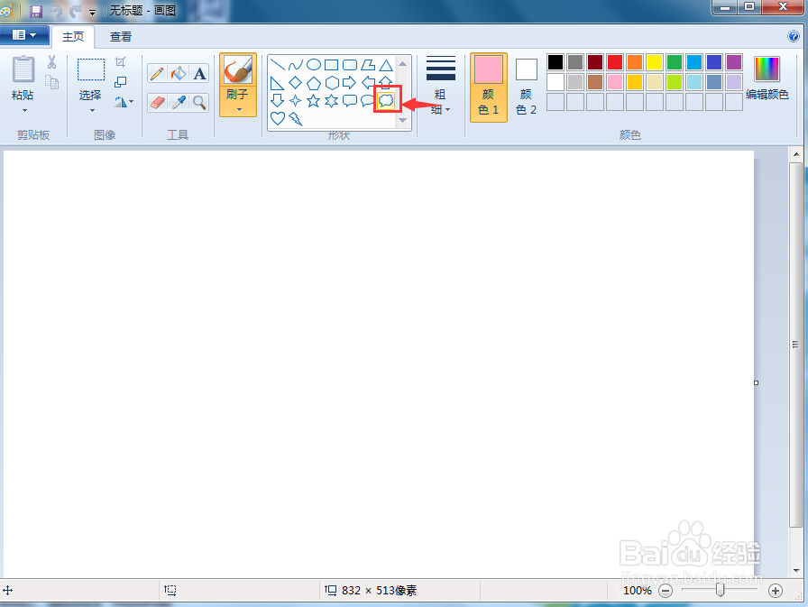This screenshot has height=607, width=808.
Task: Select the Magnifier tool
Action: (199, 103)
